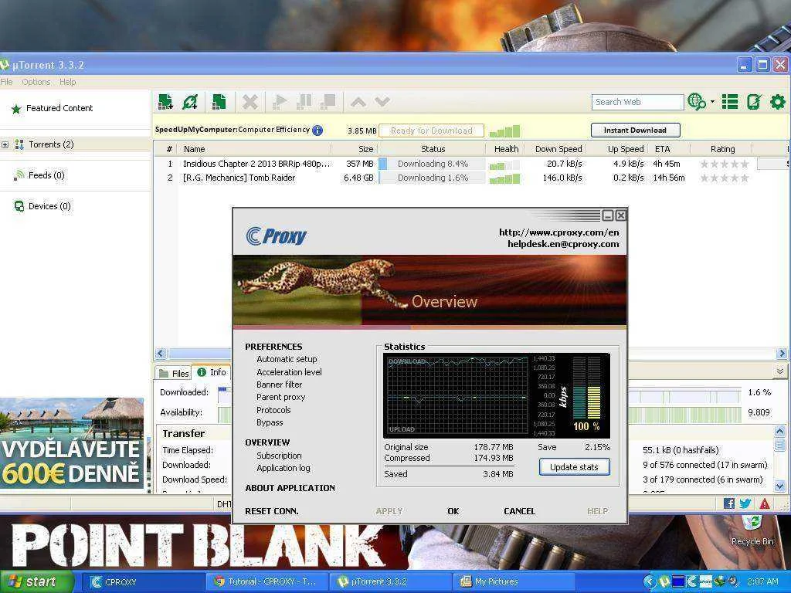Switch to the Files tab
Image resolution: width=791 pixels, height=593 pixels.
pos(174,373)
